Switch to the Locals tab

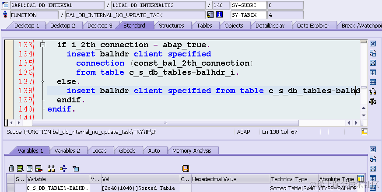[99, 150]
